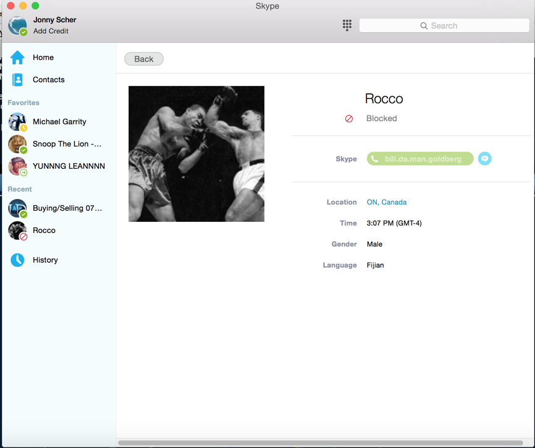535x448 pixels.
Task: Click the phone icon in Skype call button
Action: coord(374,159)
